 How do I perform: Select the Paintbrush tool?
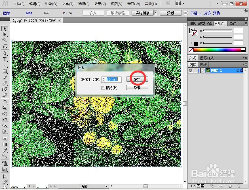click(5, 77)
